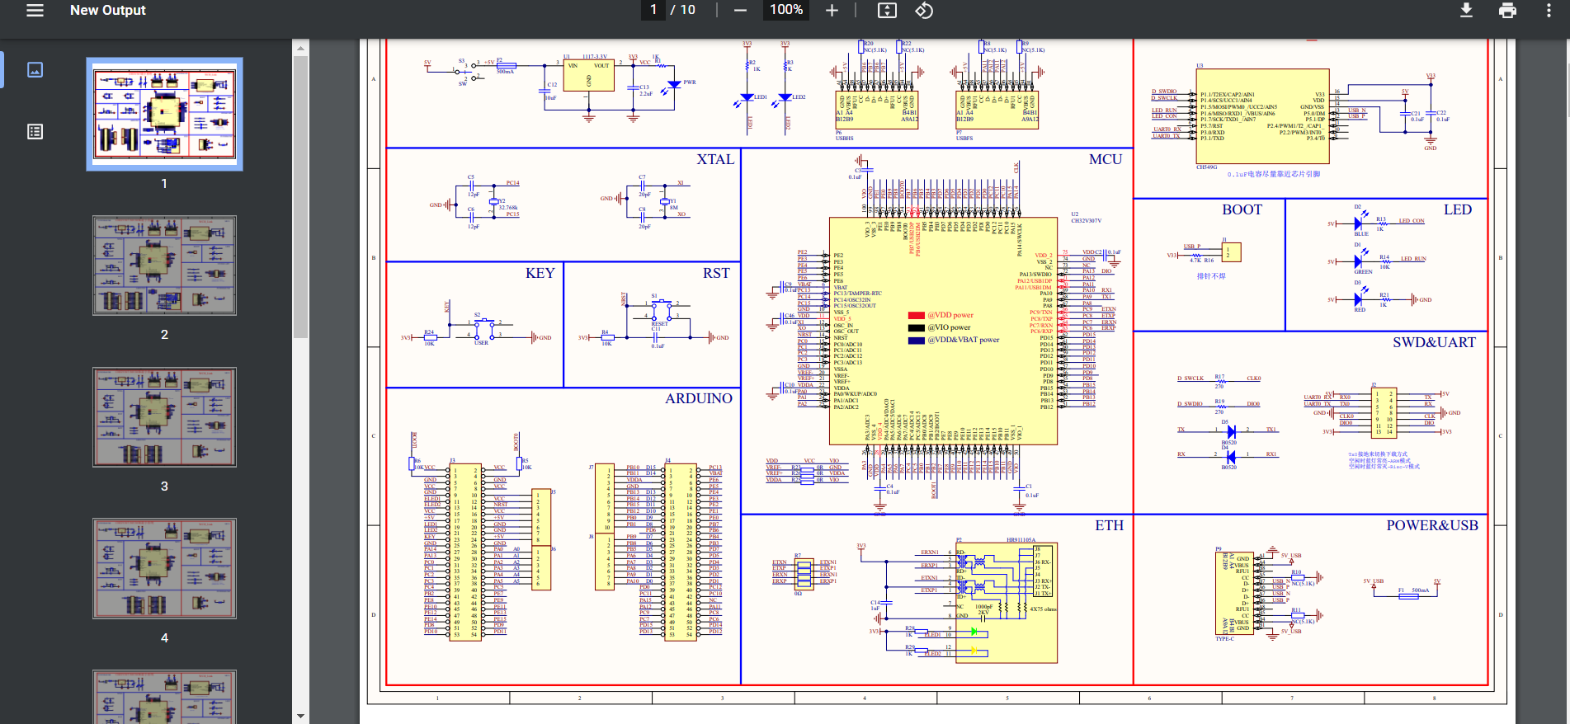Download the PDF file
Viewport: 1570px width, 724px height.
[1466, 11]
